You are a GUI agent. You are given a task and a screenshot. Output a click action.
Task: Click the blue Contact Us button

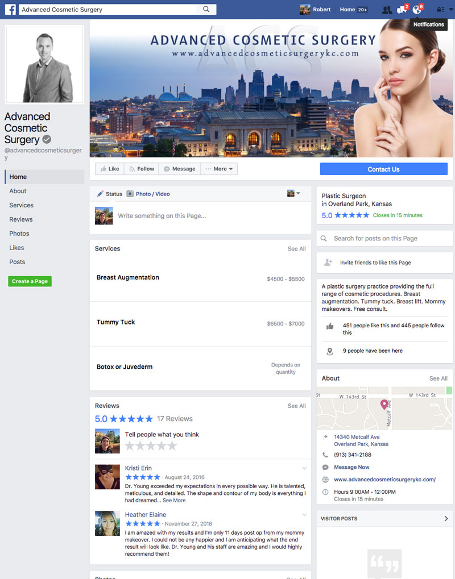[x=384, y=169]
